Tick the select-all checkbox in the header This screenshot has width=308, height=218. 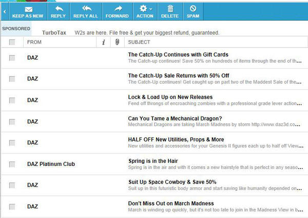coord(12,42)
